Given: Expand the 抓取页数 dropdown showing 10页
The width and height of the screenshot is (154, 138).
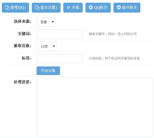Looking at the screenshot, I should [46, 47].
